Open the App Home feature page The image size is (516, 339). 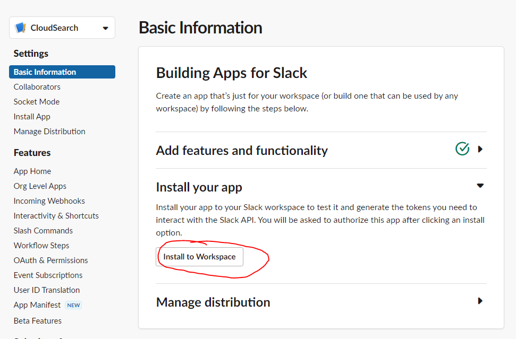[32, 171]
